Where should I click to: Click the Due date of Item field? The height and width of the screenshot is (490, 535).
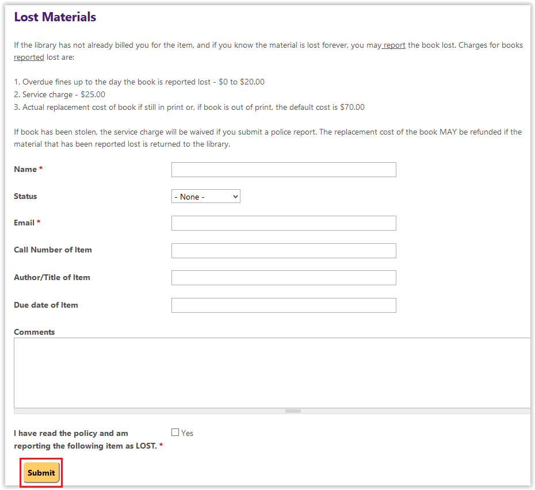[283, 305]
